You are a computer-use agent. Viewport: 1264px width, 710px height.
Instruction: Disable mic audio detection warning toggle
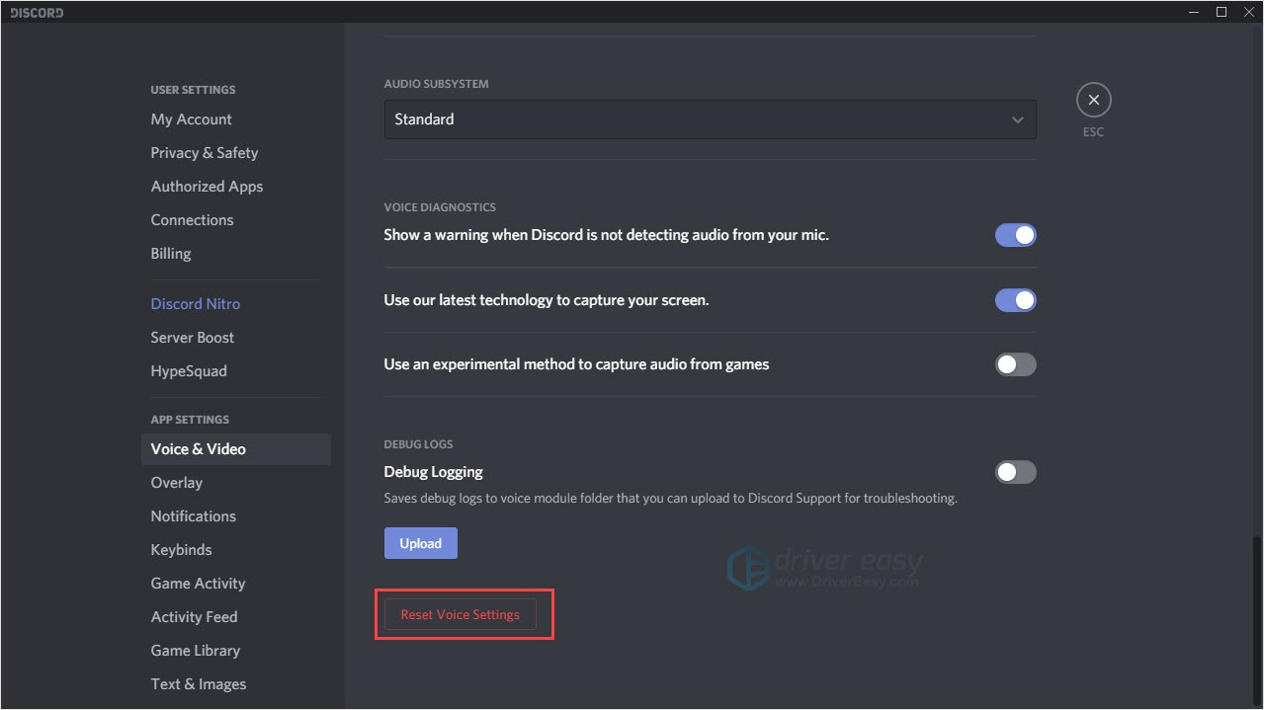pyautogui.click(x=1015, y=235)
